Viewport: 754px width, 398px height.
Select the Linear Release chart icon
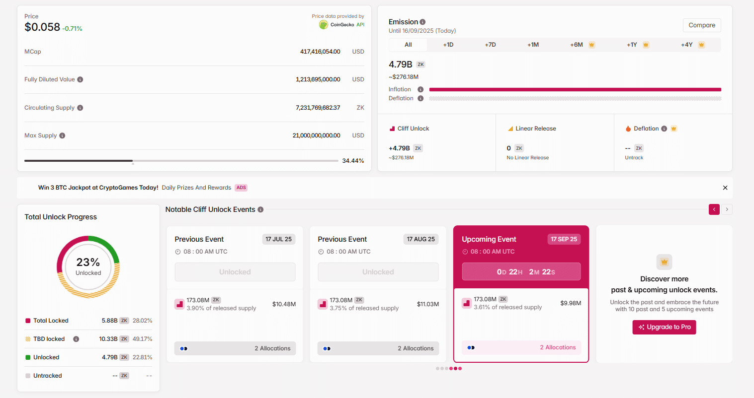510,128
